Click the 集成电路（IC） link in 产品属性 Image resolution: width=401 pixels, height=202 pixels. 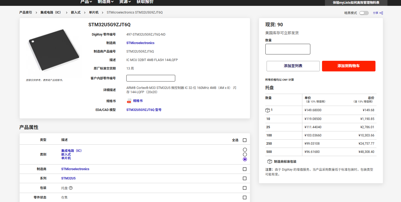coord(72,151)
